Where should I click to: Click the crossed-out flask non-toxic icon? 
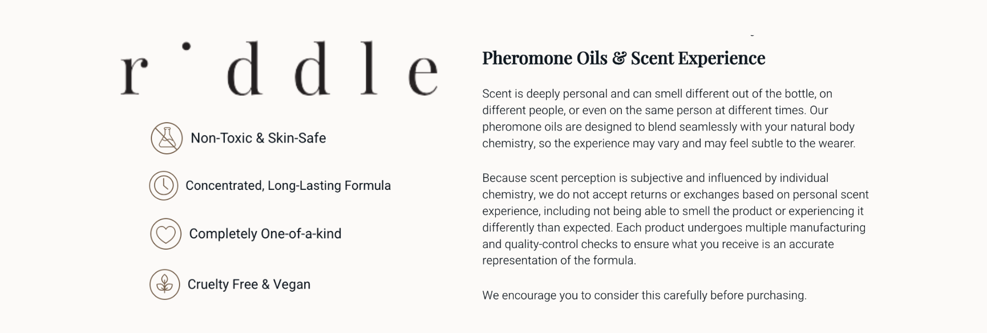tap(167, 138)
